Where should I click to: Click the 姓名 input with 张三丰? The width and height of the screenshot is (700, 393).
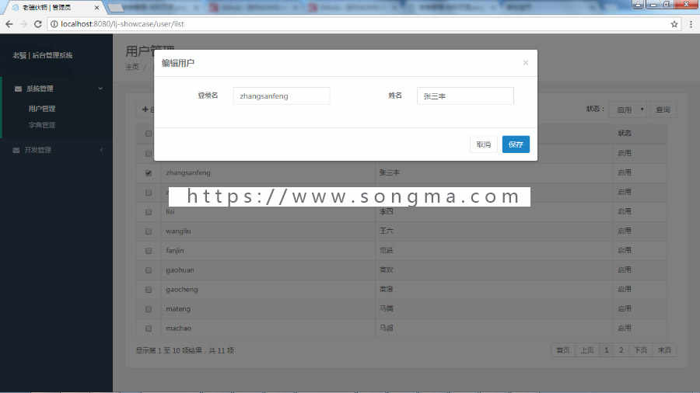465,96
